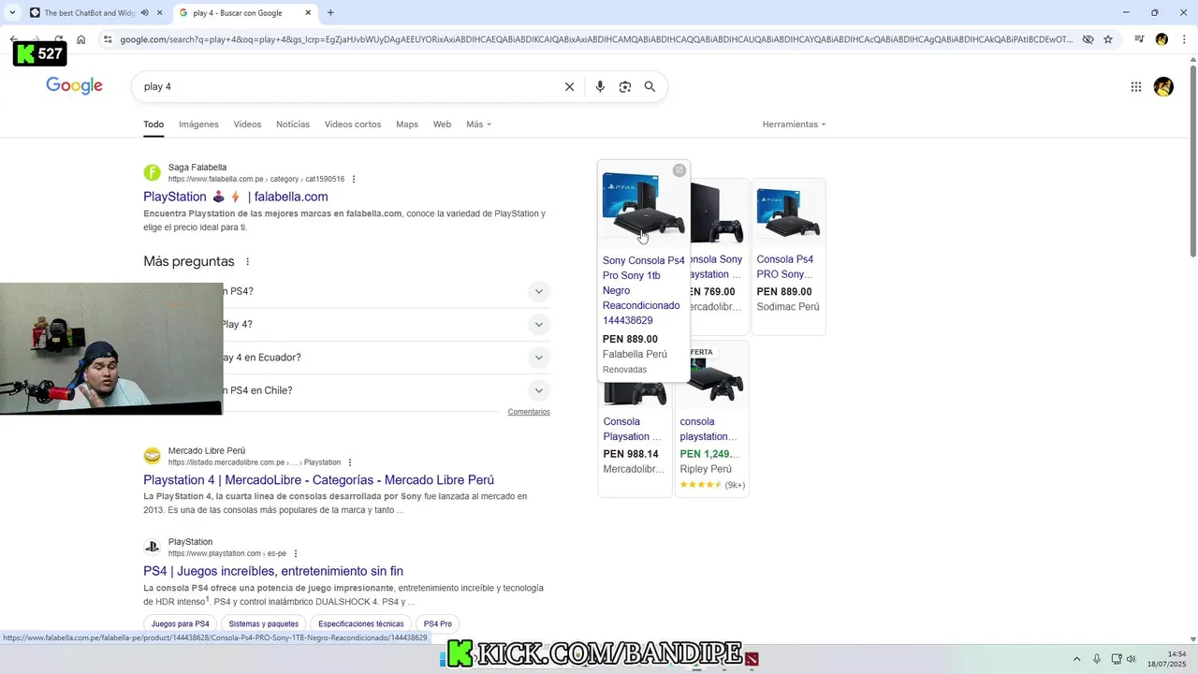
Task: Click the crossed-eye icon in the address bar
Action: point(1088,39)
